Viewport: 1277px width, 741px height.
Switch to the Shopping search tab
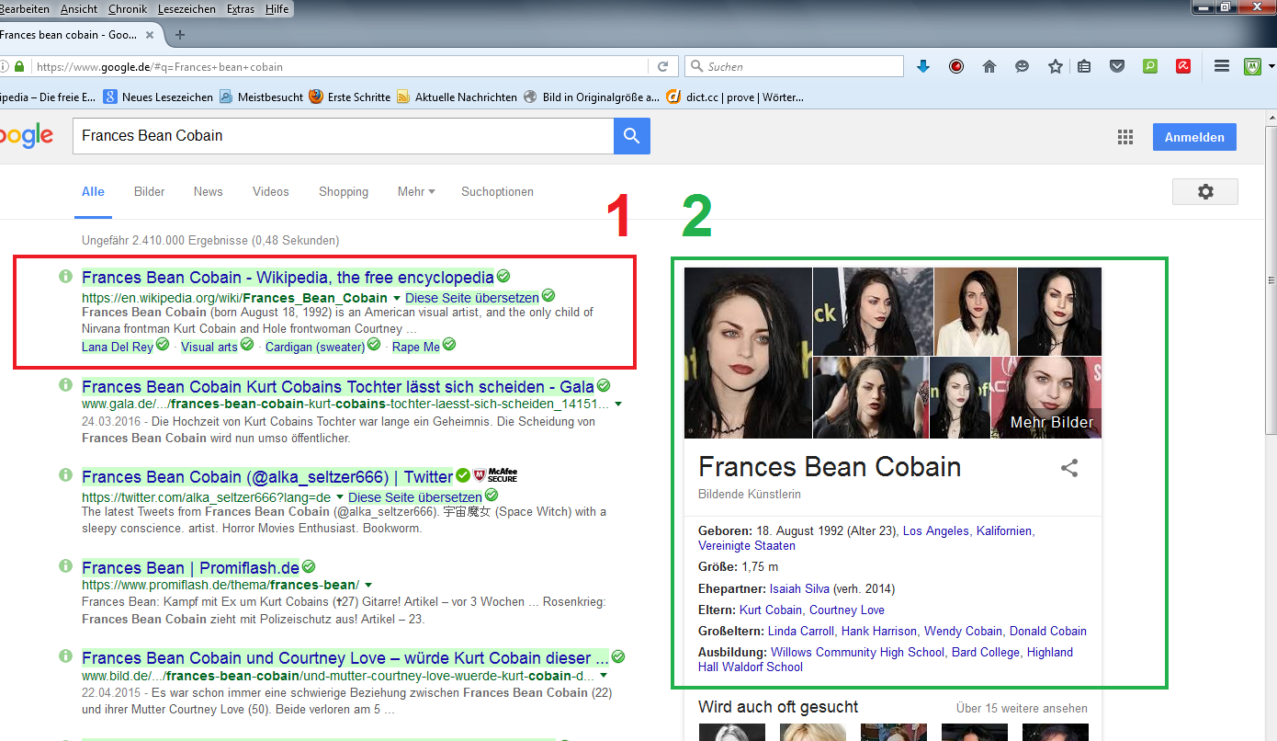344,191
